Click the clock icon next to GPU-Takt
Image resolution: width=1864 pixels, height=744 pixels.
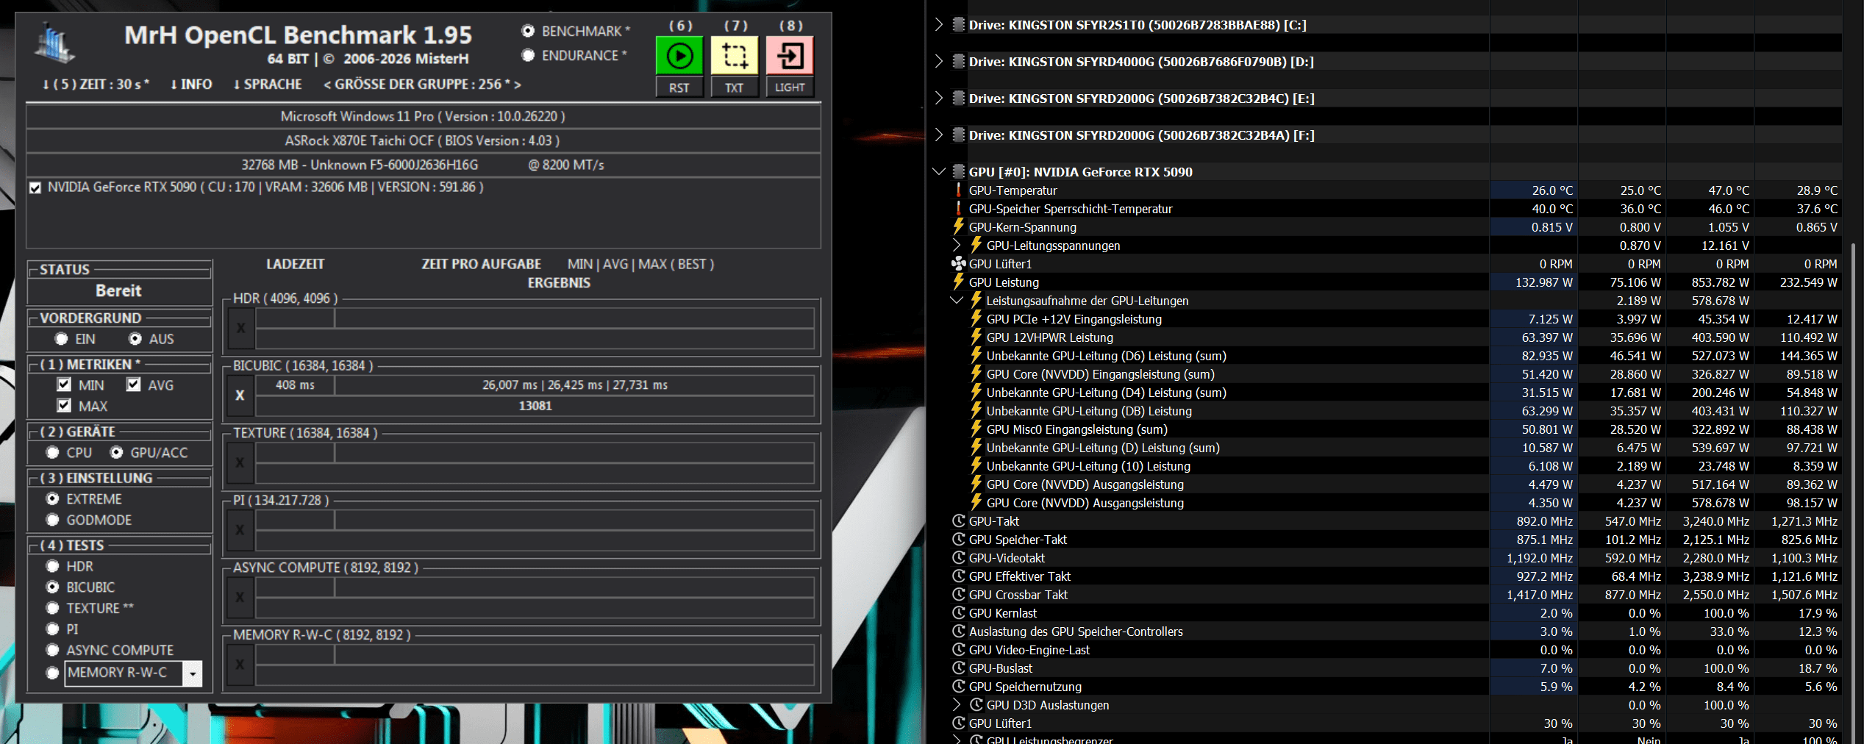click(959, 521)
